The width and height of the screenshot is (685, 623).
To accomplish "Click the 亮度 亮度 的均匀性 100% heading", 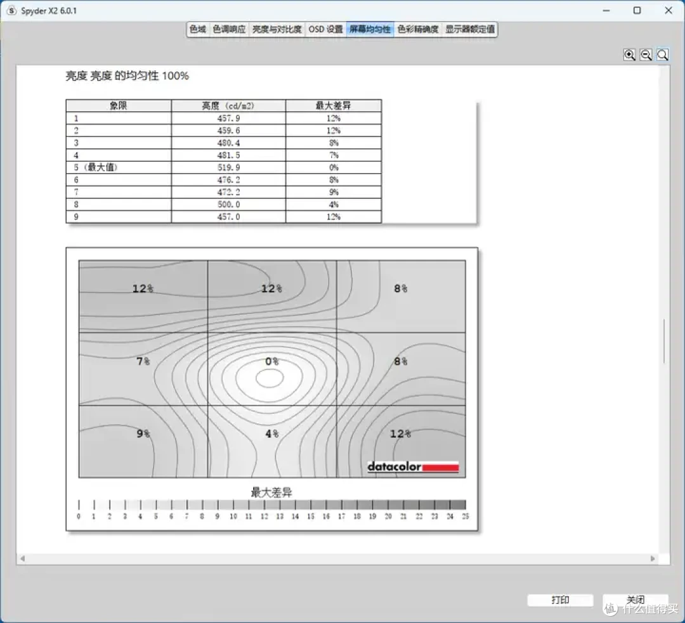I will pyautogui.click(x=127, y=76).
